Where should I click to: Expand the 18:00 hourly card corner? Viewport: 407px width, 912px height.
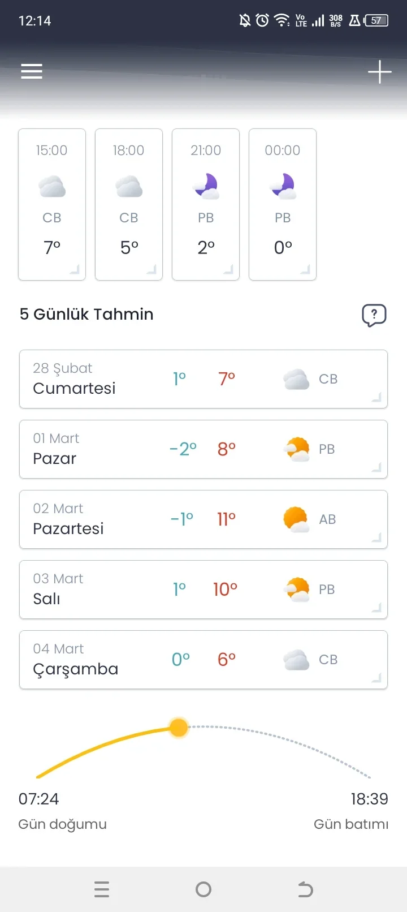coord(151,269)
